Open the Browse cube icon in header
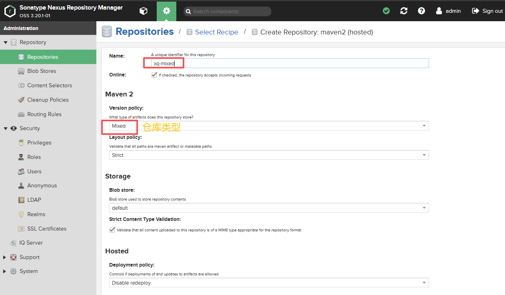505x295 pixels. coord(143,11)
